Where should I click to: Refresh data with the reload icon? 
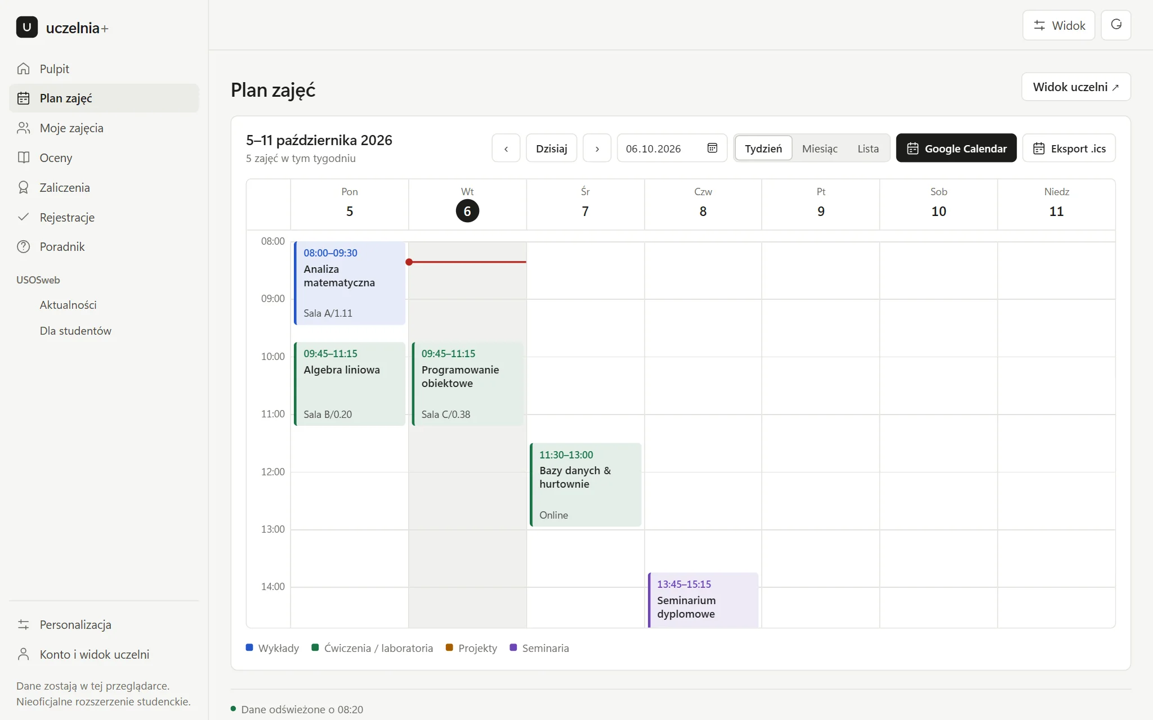tap(1116, 25)
